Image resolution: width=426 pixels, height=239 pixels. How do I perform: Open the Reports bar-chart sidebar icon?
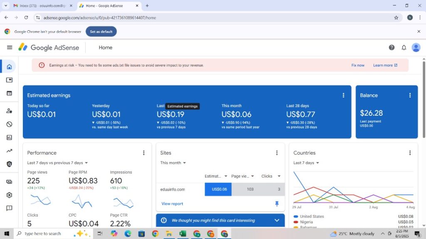click(x=9, y=137)
